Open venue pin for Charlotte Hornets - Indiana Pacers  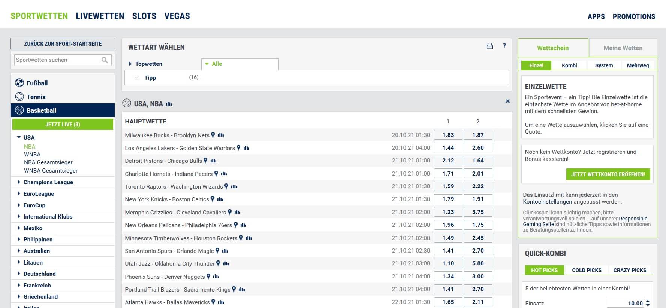216,173
